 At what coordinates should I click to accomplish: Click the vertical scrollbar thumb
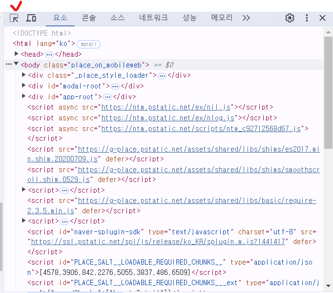(328, 92)
